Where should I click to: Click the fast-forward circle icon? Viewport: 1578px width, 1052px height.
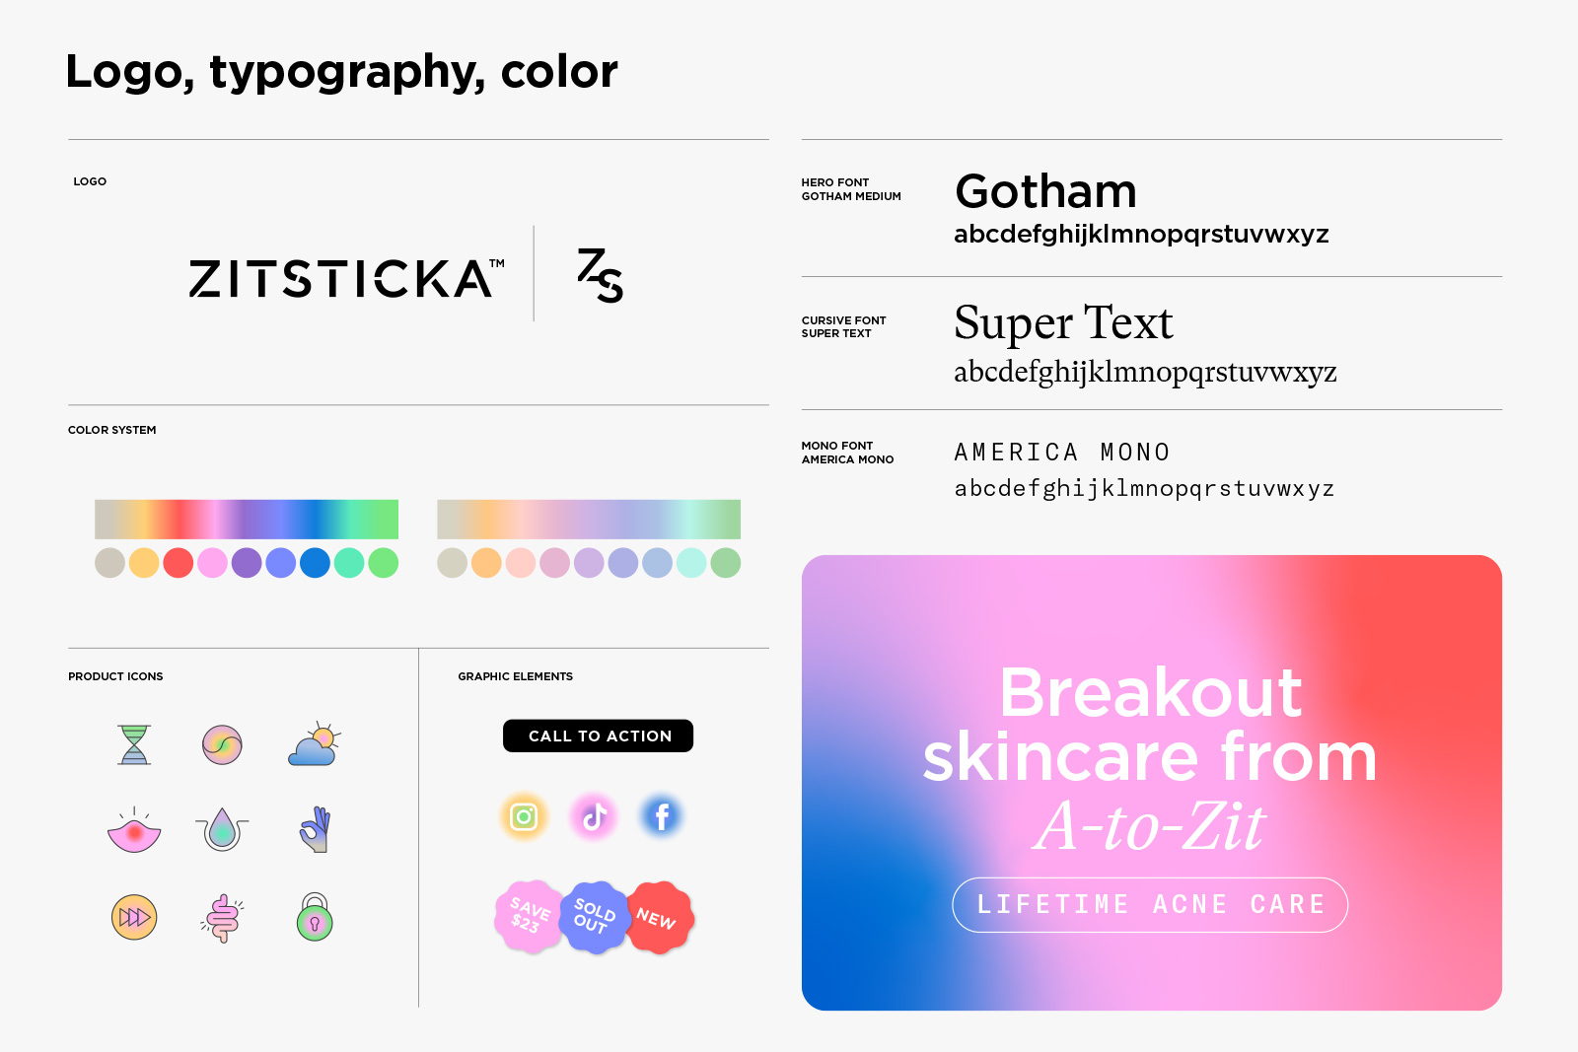[134, 917]
